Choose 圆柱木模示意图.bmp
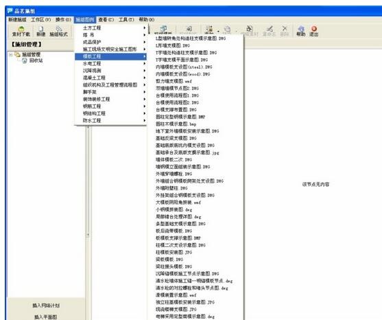Screen dimensions: 382x320 pyautogui.click(x=176, y=124)
